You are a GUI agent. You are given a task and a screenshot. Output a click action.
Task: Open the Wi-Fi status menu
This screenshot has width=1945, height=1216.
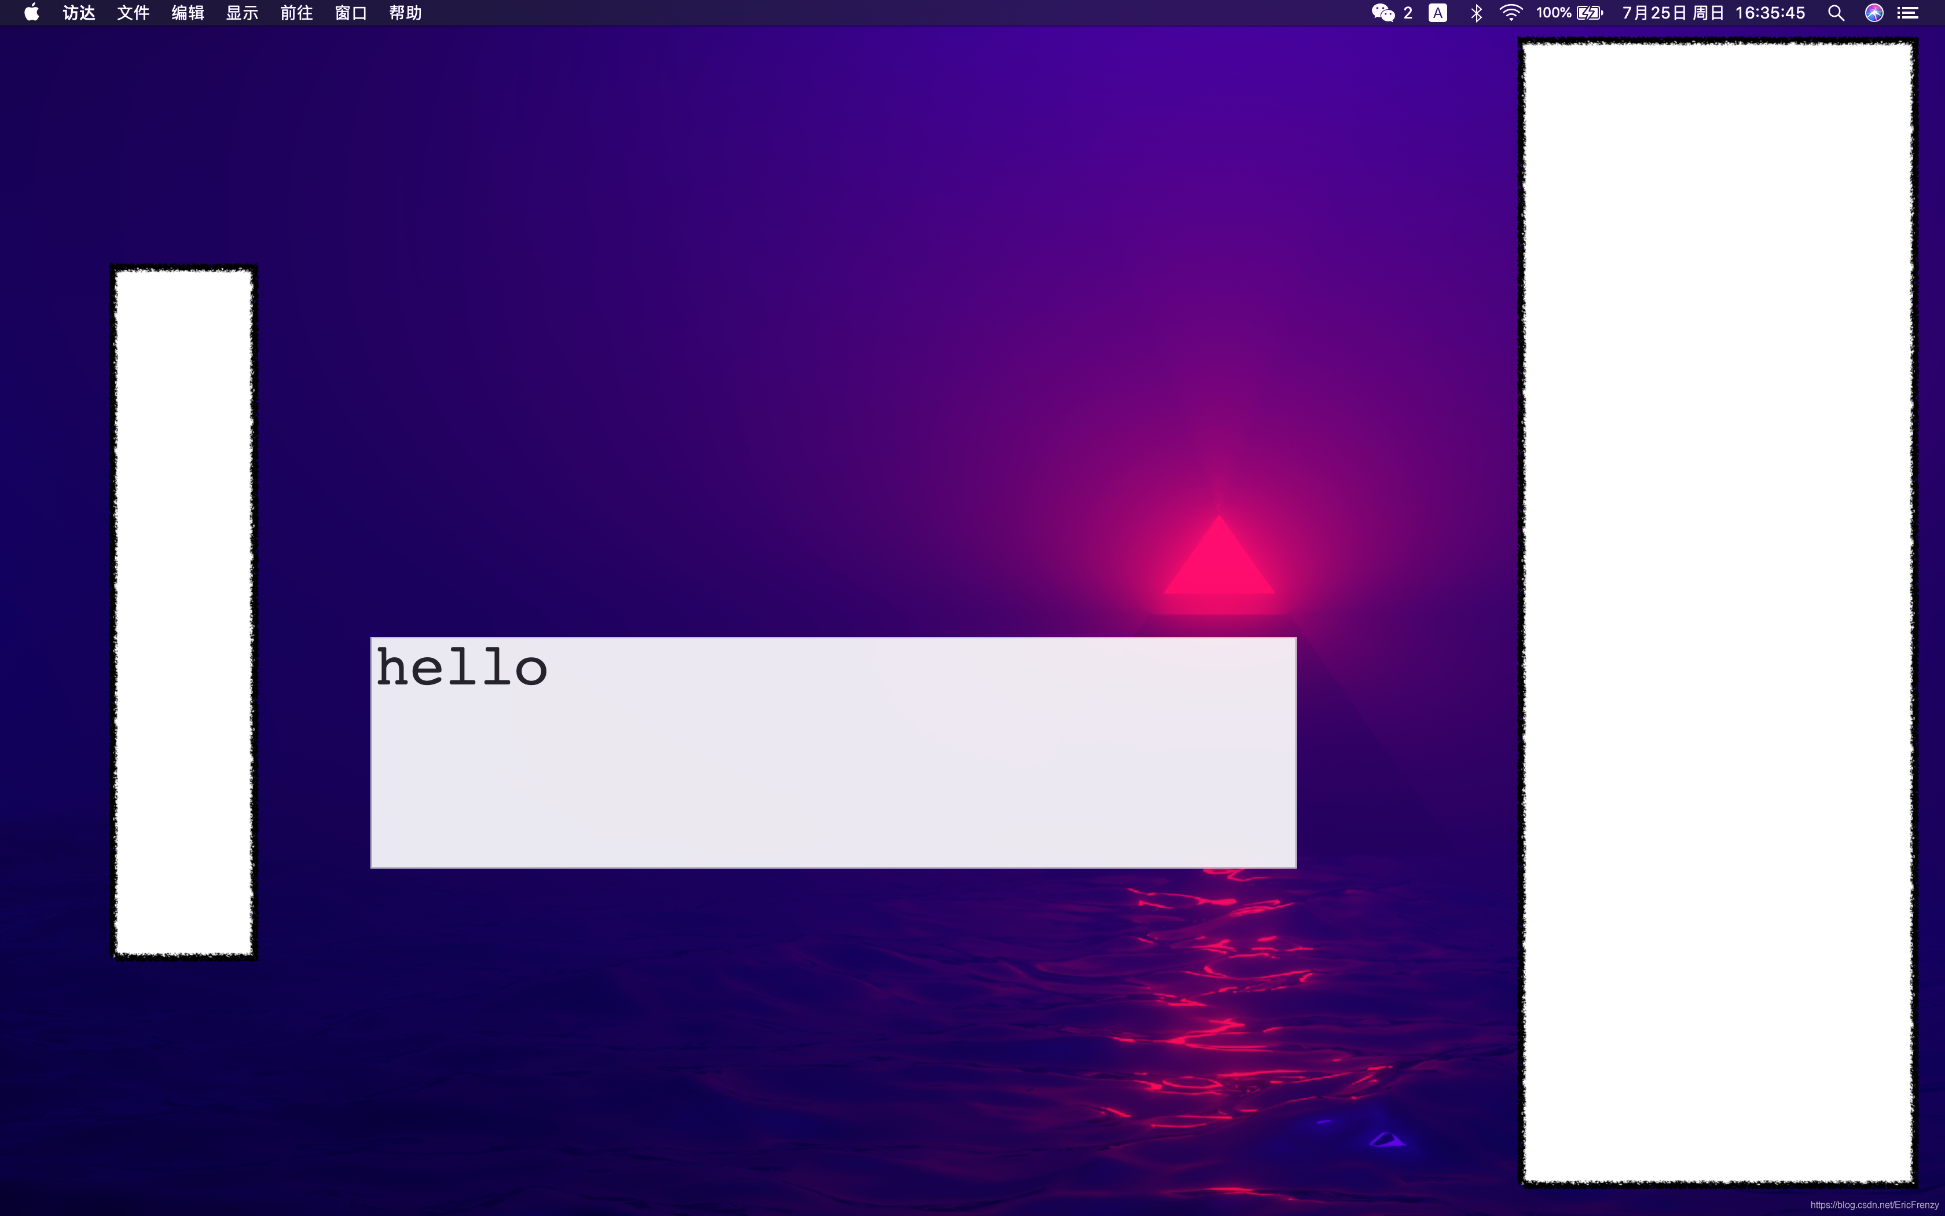(x=1511, y=13)
